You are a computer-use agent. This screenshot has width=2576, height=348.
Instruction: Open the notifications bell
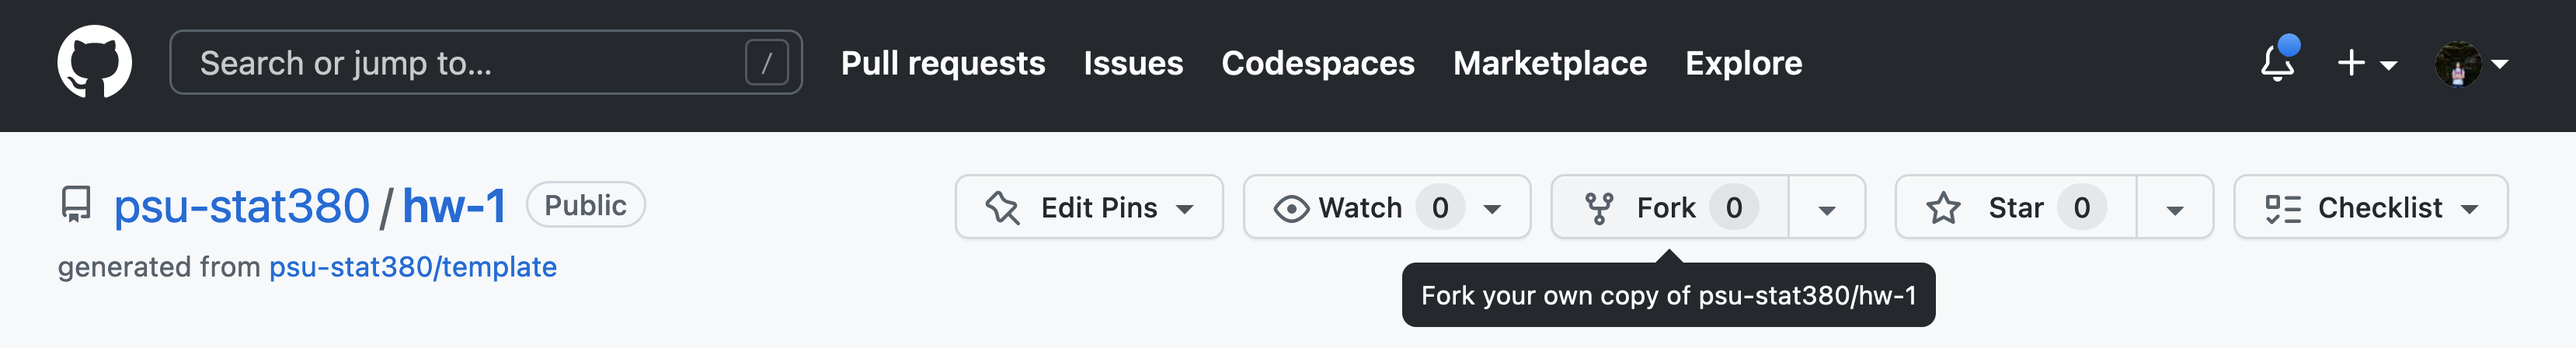click(2277, 63)
